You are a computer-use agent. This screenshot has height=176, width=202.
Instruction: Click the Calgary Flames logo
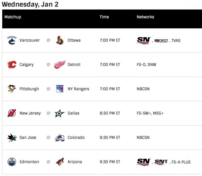(11, 65)
